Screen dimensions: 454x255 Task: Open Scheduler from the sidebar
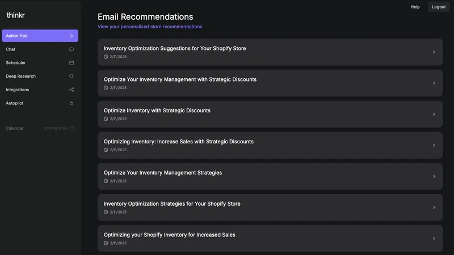(40, 63)
